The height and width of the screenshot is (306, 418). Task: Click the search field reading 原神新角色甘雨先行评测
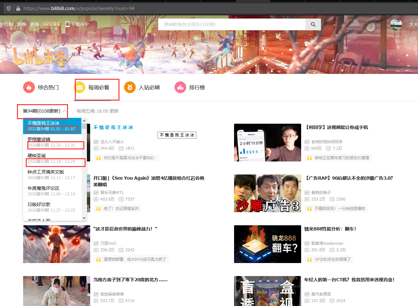point(232,24)
